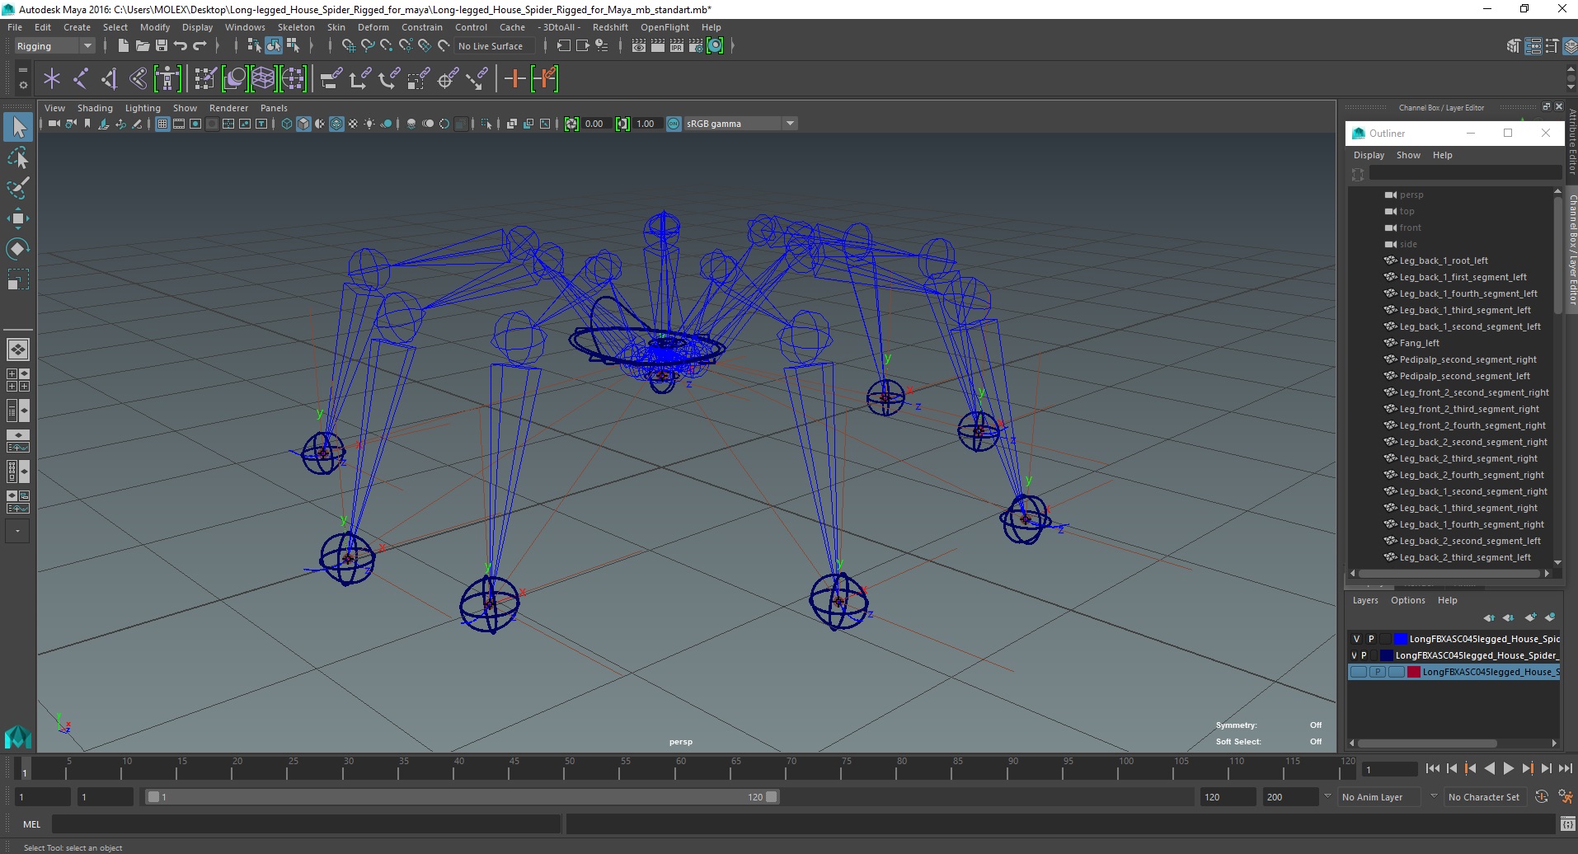
Task: Open Render Settings clapperboard gear icon
Action: [696, 46]
